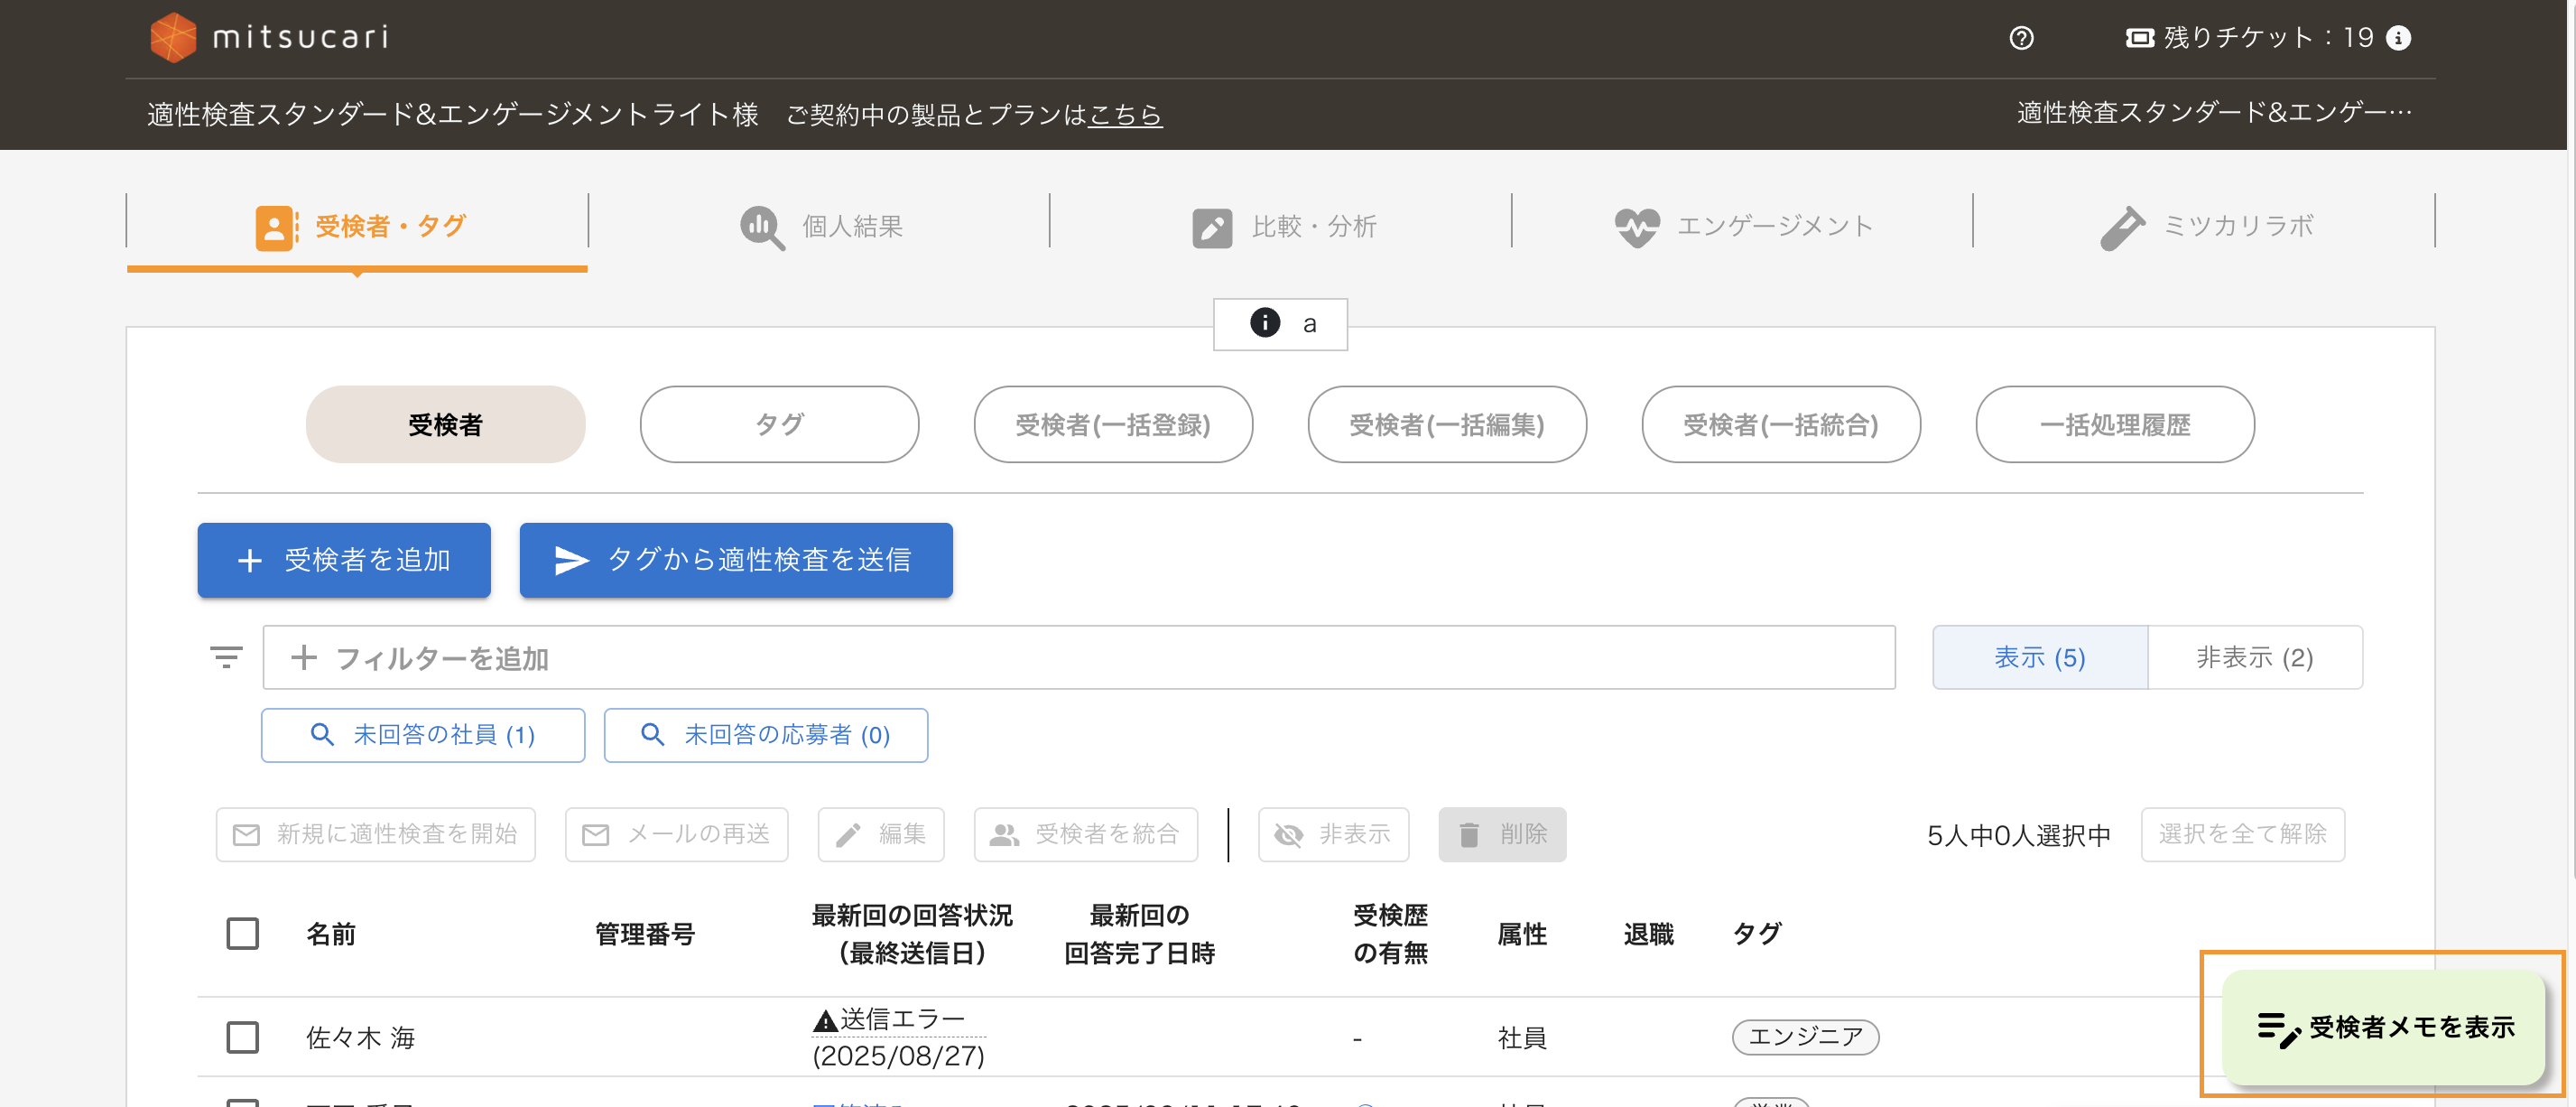The height and width of the screenshot is (1107, 2576).
Task: Select the タグ sub-tab
Action: (779, 424)
